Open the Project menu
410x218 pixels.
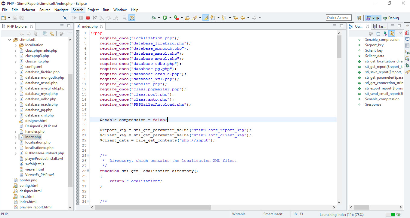[x=93, y=10]
